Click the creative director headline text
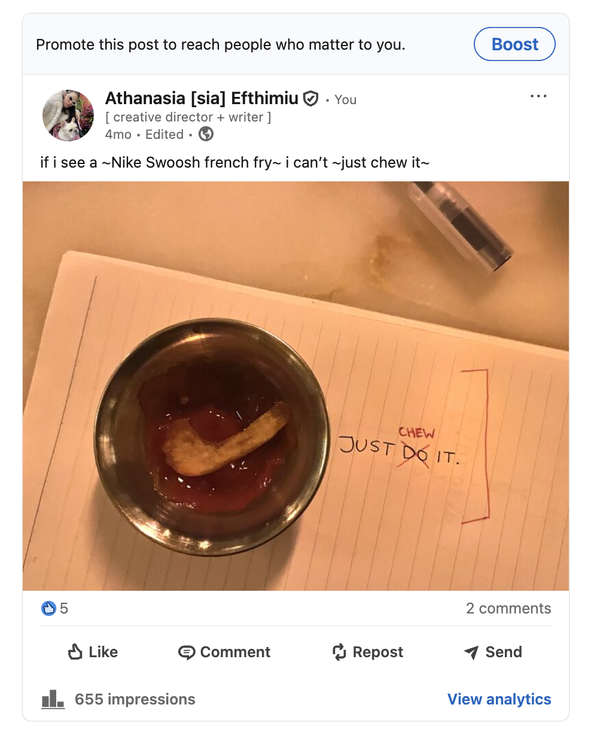The image size is (591, 735). tap(188, 117)
